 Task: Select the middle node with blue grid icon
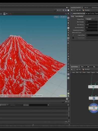[93, 98]
